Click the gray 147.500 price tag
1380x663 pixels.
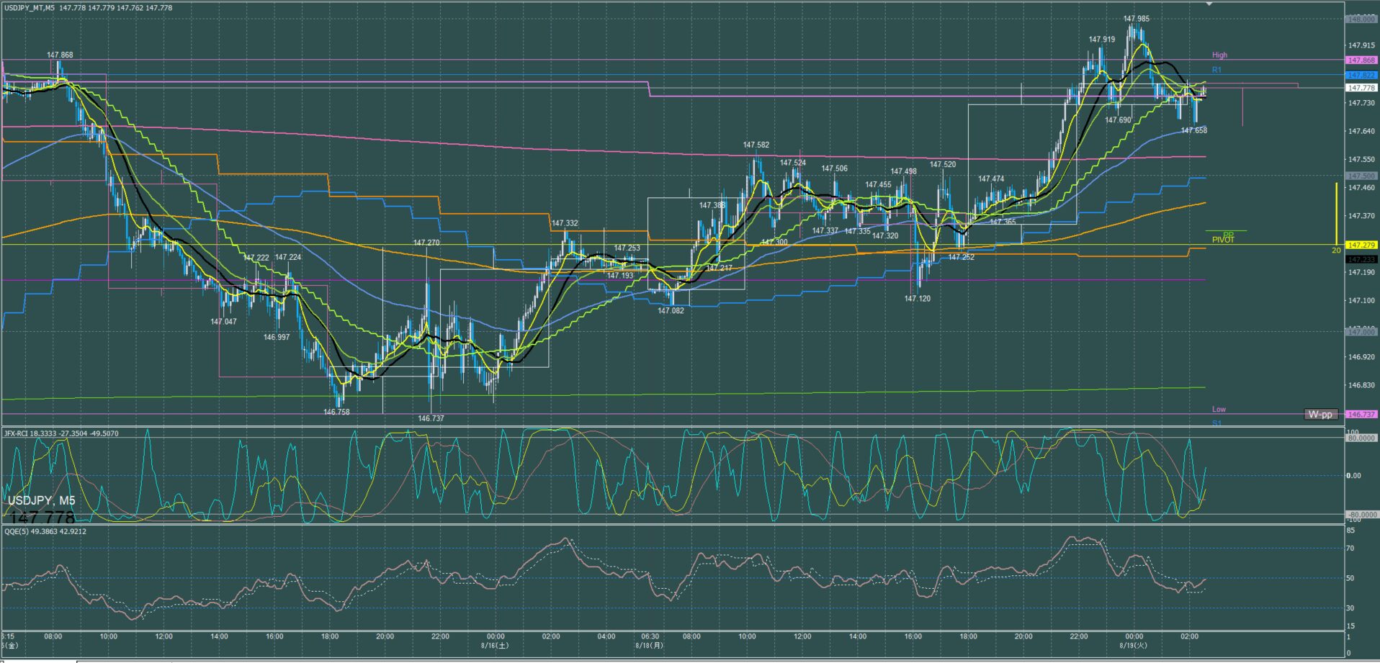coord(1361,176)
